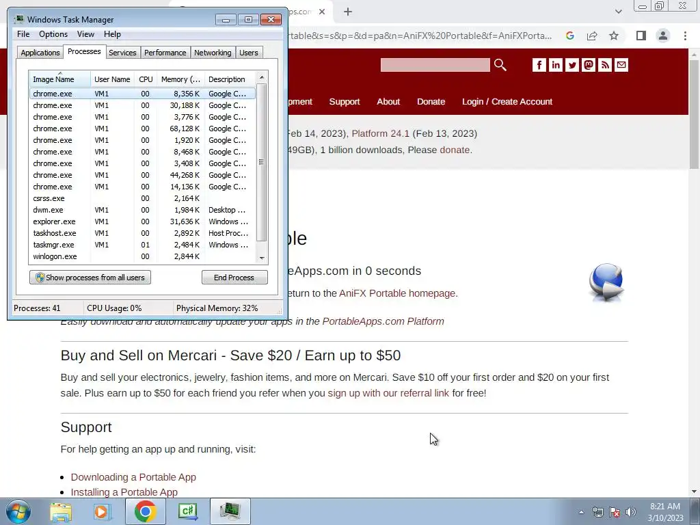Sort processes by User Name column
The width and height of the screenshot is (700, 525).
point(112,79)
